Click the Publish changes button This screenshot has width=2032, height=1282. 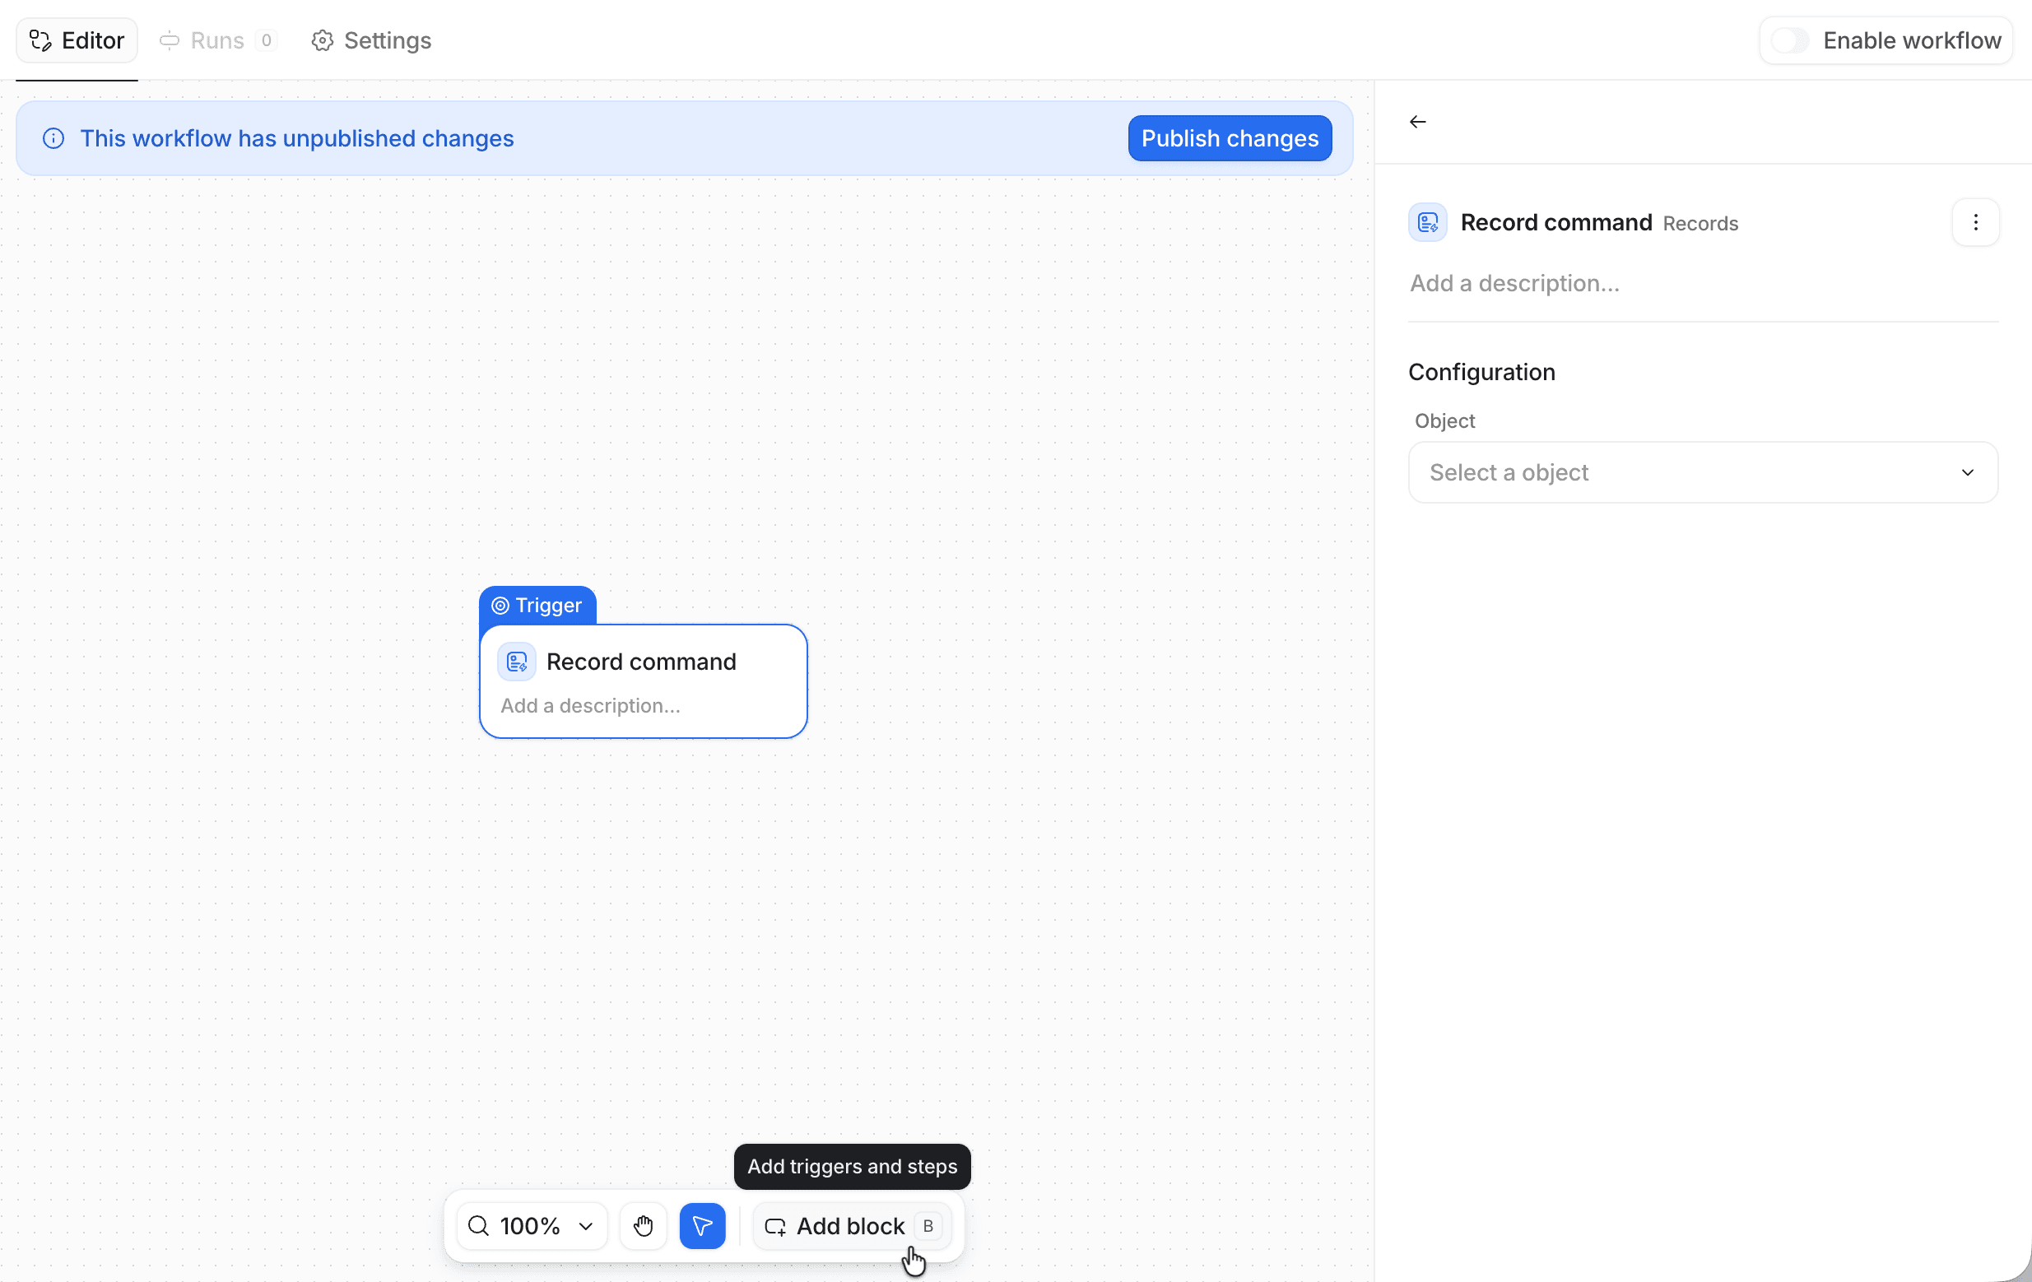pyautogui.click(x=1230, y=138)
